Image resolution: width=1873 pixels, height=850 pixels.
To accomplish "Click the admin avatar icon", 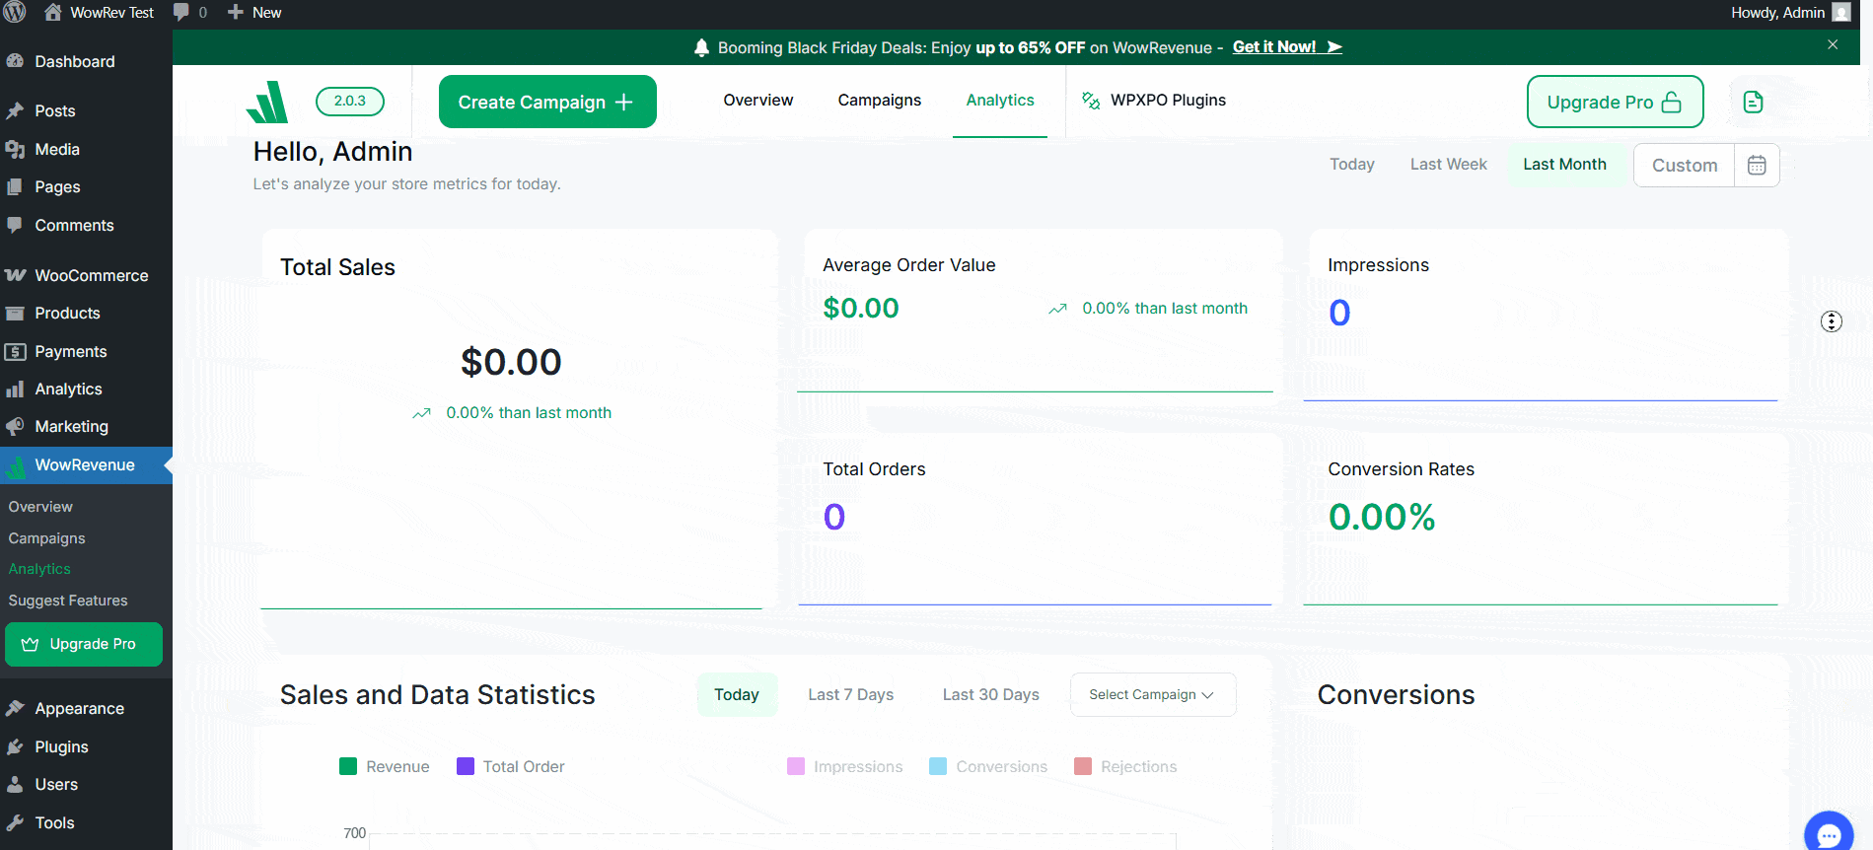I will click(x=1840, y=13).
